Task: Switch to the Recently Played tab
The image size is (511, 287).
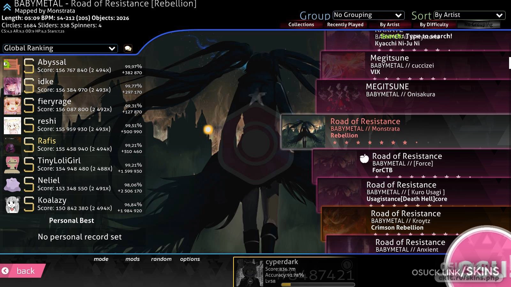Action: tap(345, 25)
